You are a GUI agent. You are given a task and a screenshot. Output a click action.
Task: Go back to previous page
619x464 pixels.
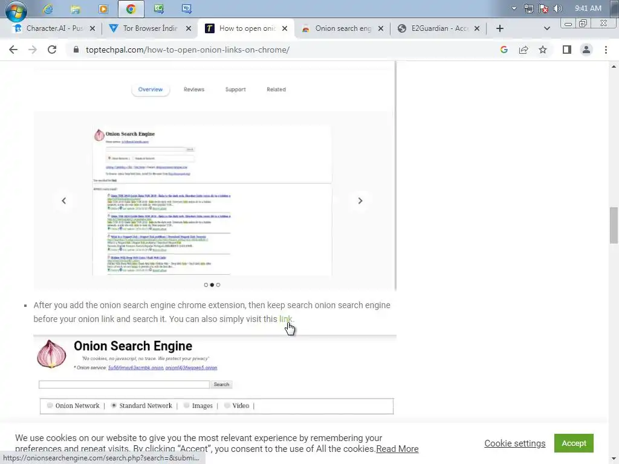pos(13,50)
